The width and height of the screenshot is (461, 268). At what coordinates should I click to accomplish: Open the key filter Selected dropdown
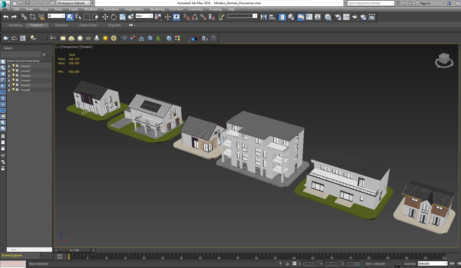(x=432, y=264)
